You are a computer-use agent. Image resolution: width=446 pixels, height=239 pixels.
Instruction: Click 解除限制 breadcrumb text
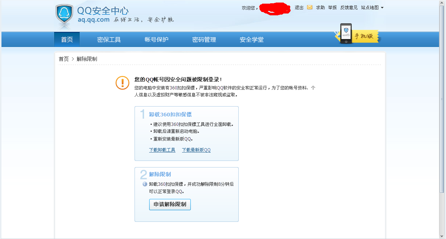click(87, 59)
